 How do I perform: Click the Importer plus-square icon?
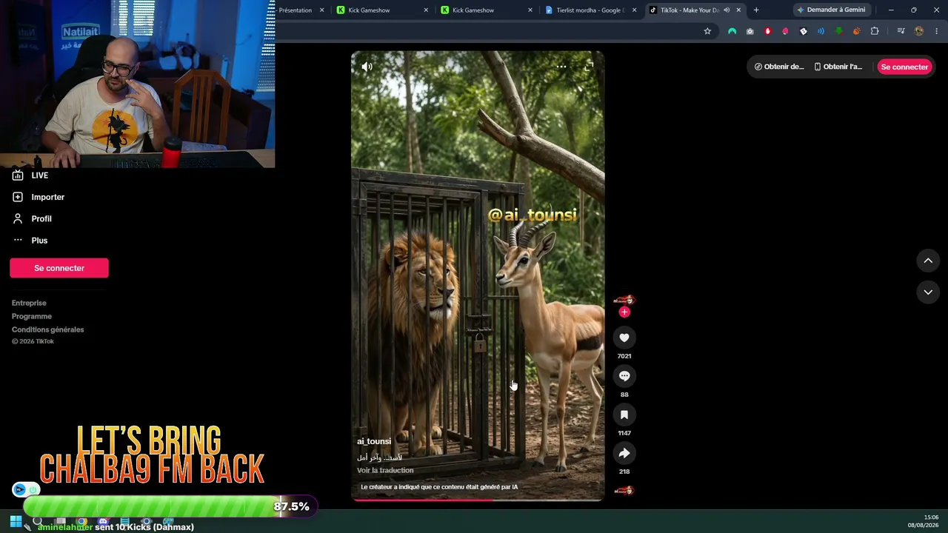coord(18,197)
